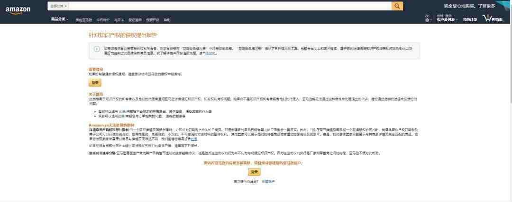512x202 pixels.
Task: Click the info icon in the notice box
Action: pyautogui.click(x=97, y=49)
